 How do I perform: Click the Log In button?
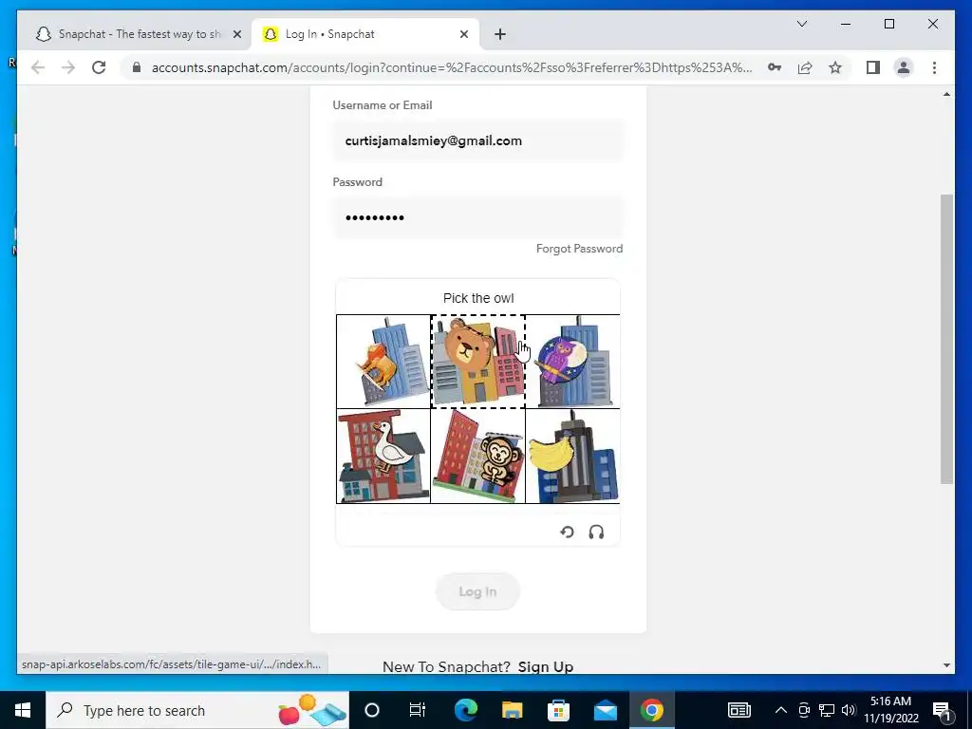coord(477,591)
